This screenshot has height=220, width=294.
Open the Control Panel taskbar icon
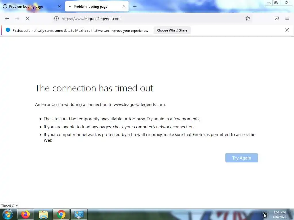click(x=79, y=214)
